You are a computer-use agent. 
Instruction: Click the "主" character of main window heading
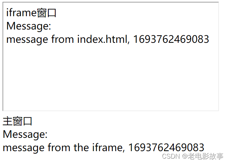click(7, 121)
